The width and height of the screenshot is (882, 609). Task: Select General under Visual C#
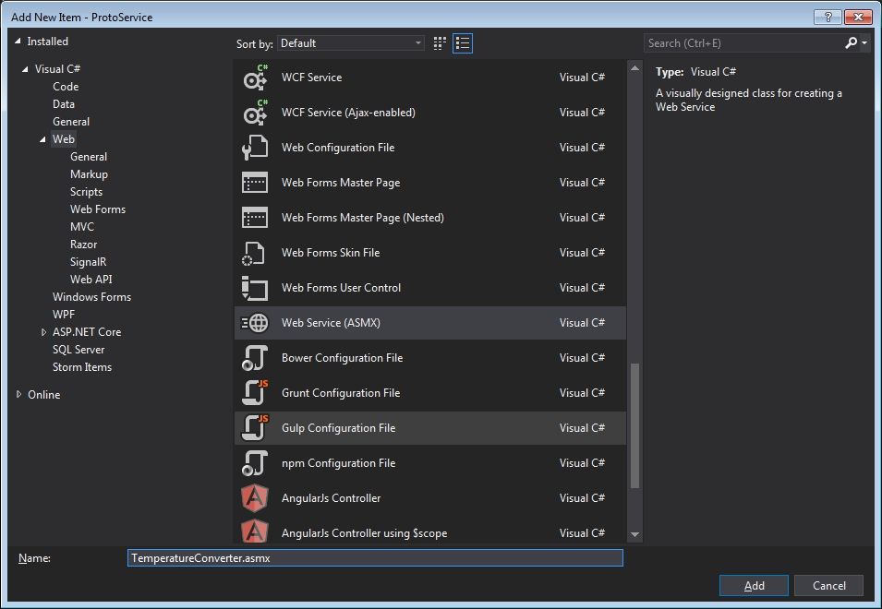click(x=71, y=122)
